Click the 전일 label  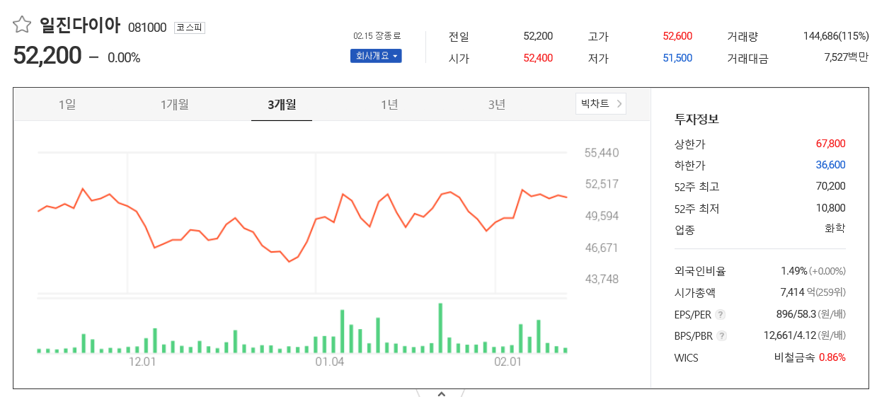(x=459, y=37)
